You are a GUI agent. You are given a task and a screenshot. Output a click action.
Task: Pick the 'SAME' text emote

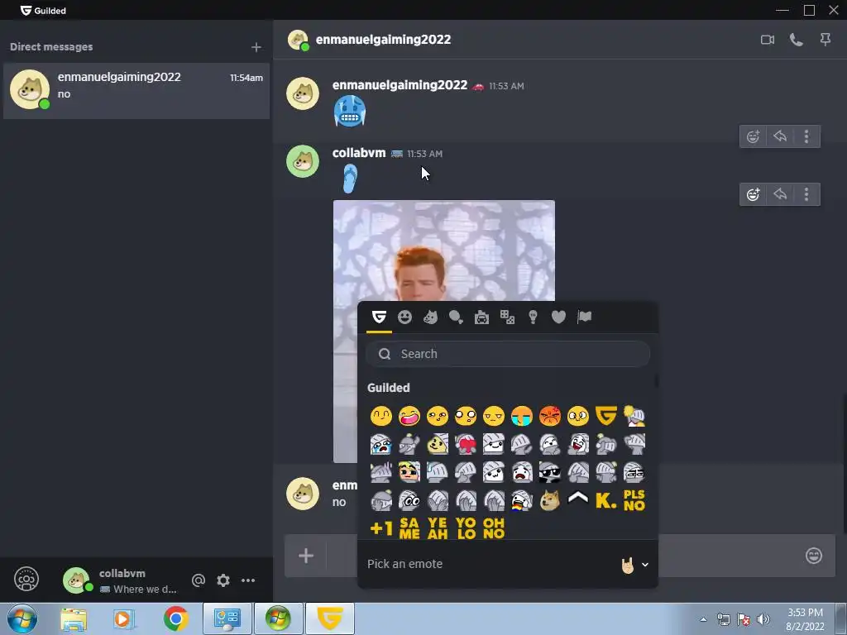409,528
